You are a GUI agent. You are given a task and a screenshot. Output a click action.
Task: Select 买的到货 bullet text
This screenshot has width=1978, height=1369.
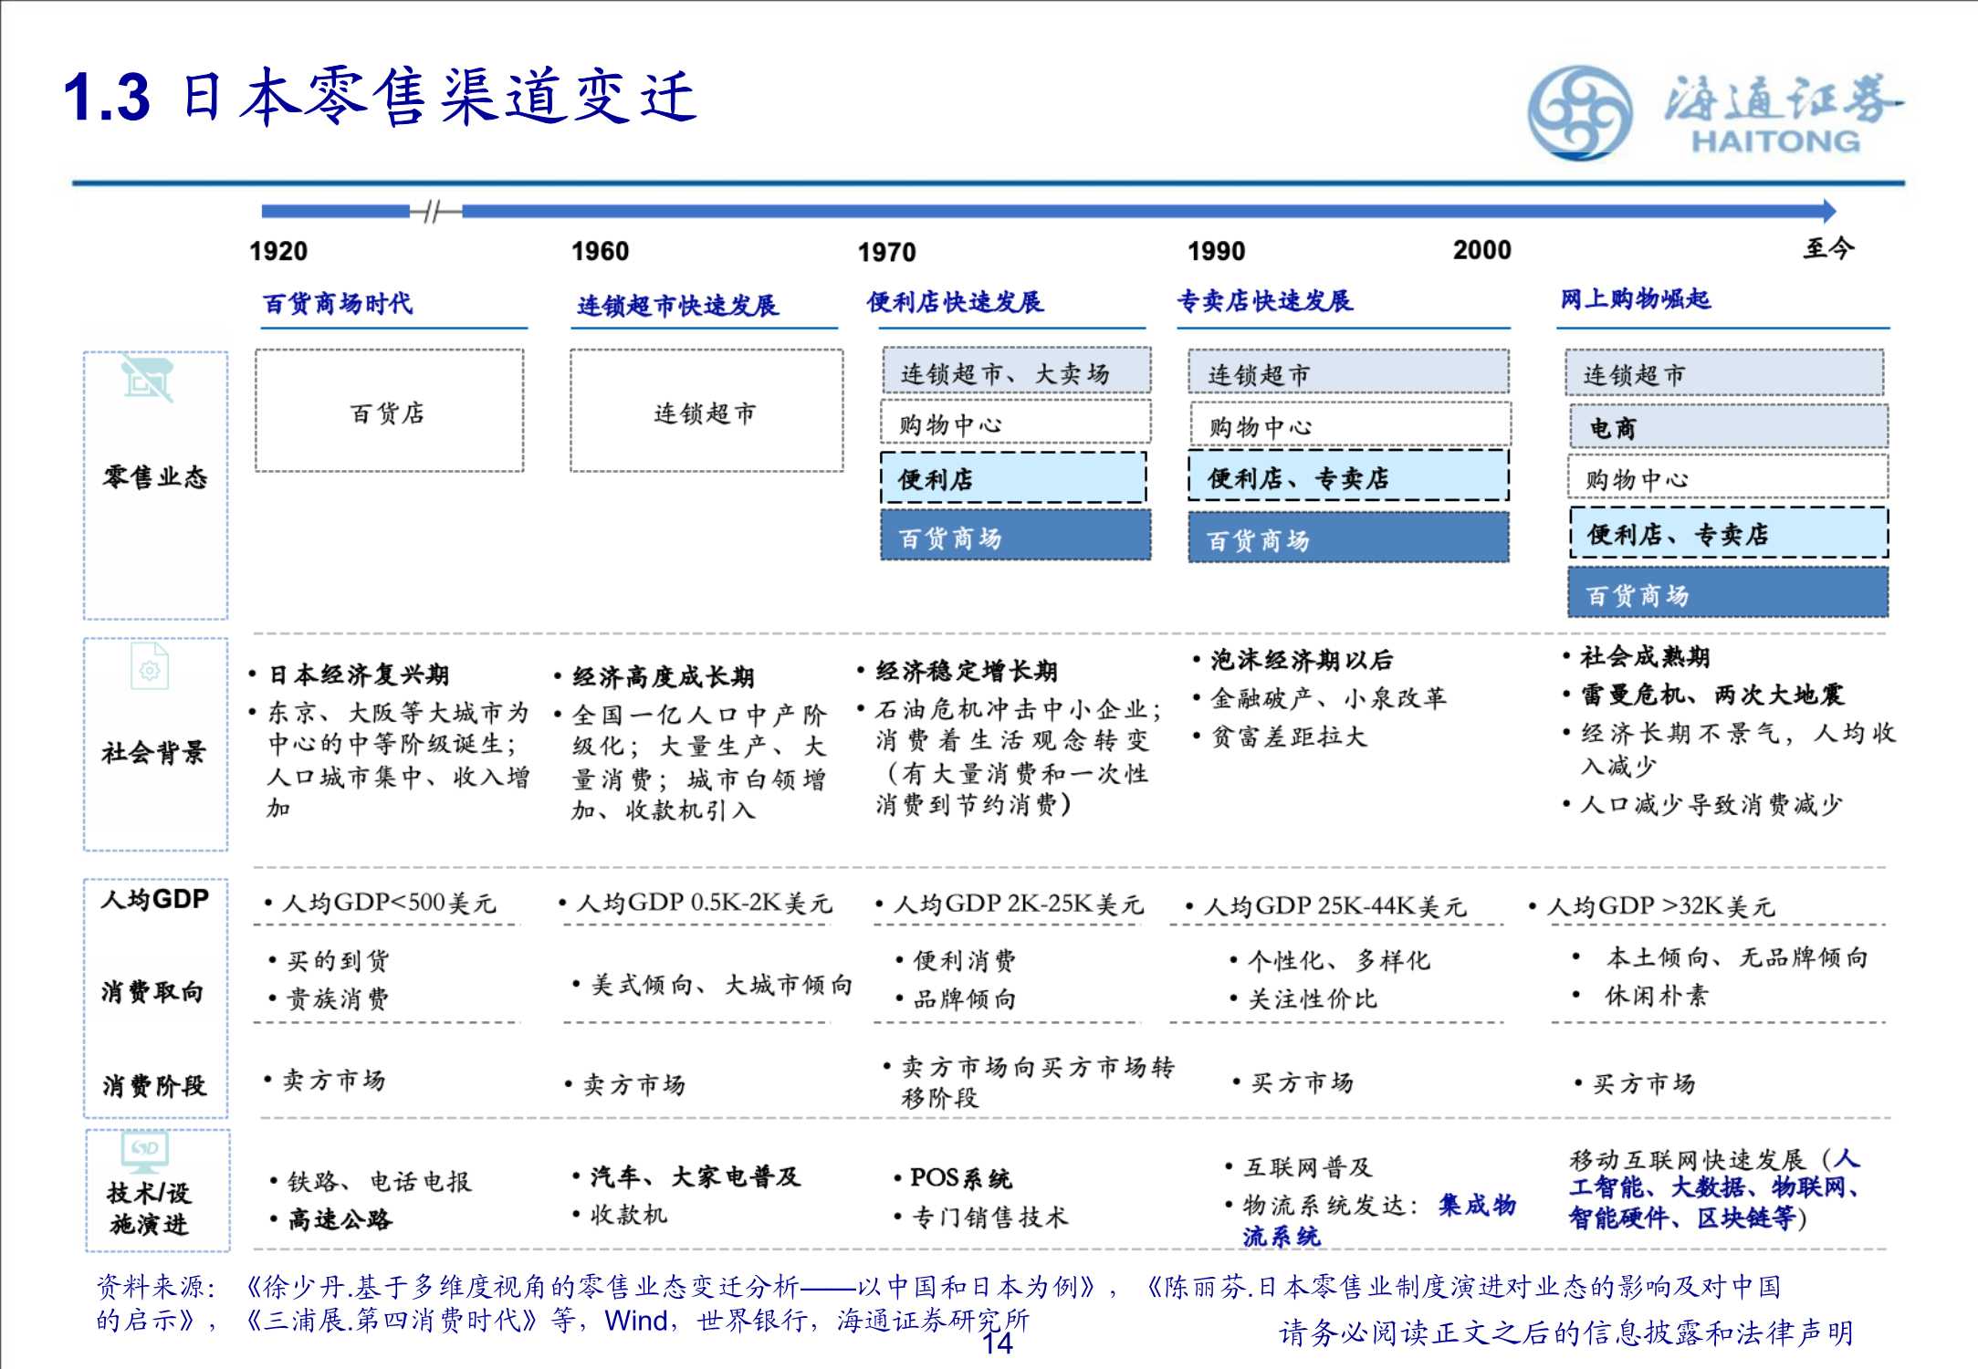point(338,960)
